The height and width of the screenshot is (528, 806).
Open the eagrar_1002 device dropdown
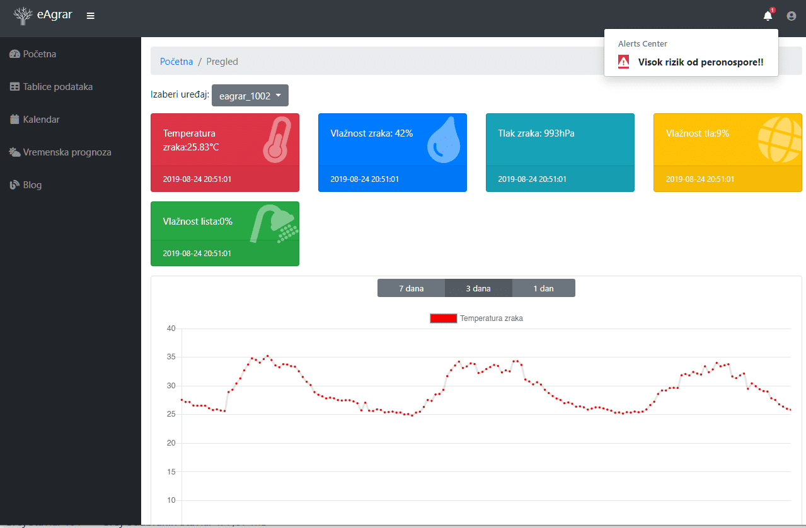(250, 96)
